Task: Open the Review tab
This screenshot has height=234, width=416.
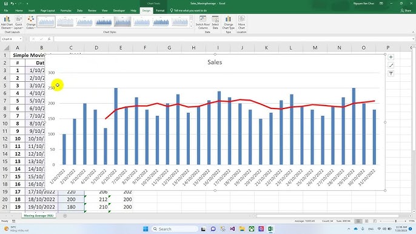Action: pos(92,11)
